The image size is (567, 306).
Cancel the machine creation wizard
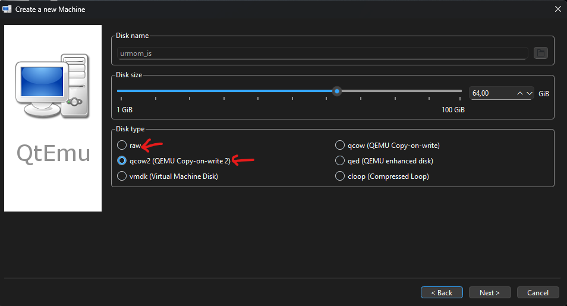pyautogui.click(x=538, y=292)
